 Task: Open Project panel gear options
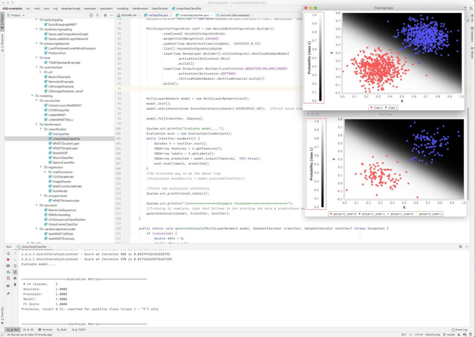(105, 15)
